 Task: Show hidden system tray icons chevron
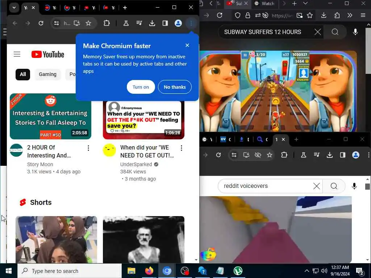(x=307, y=271)
